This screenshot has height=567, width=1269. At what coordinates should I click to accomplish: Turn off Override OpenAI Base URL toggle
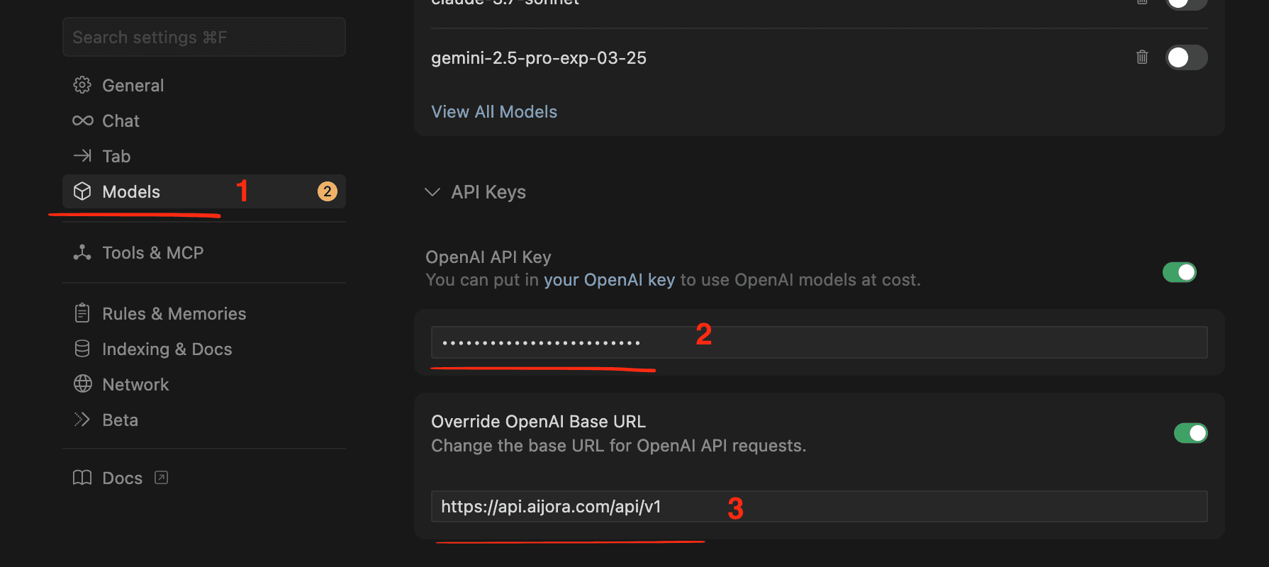pos(1190,433)
